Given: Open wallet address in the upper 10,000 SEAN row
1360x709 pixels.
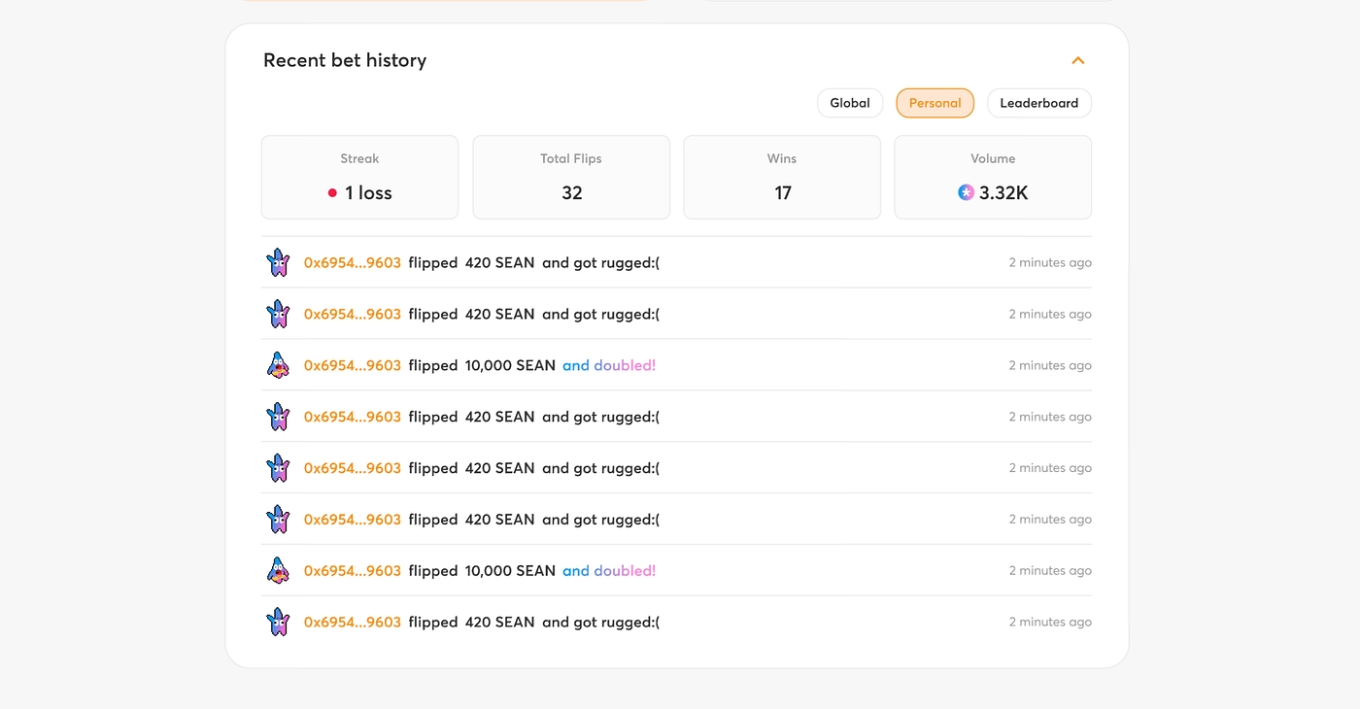Looking at the screenshot, I should click(x=352, y=366).
